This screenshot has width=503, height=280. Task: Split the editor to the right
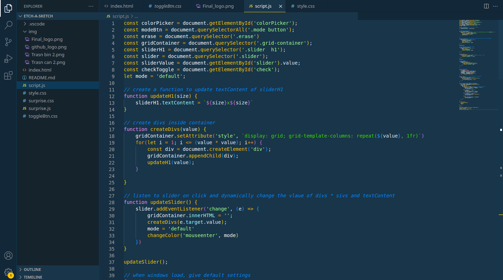point(486,6)
